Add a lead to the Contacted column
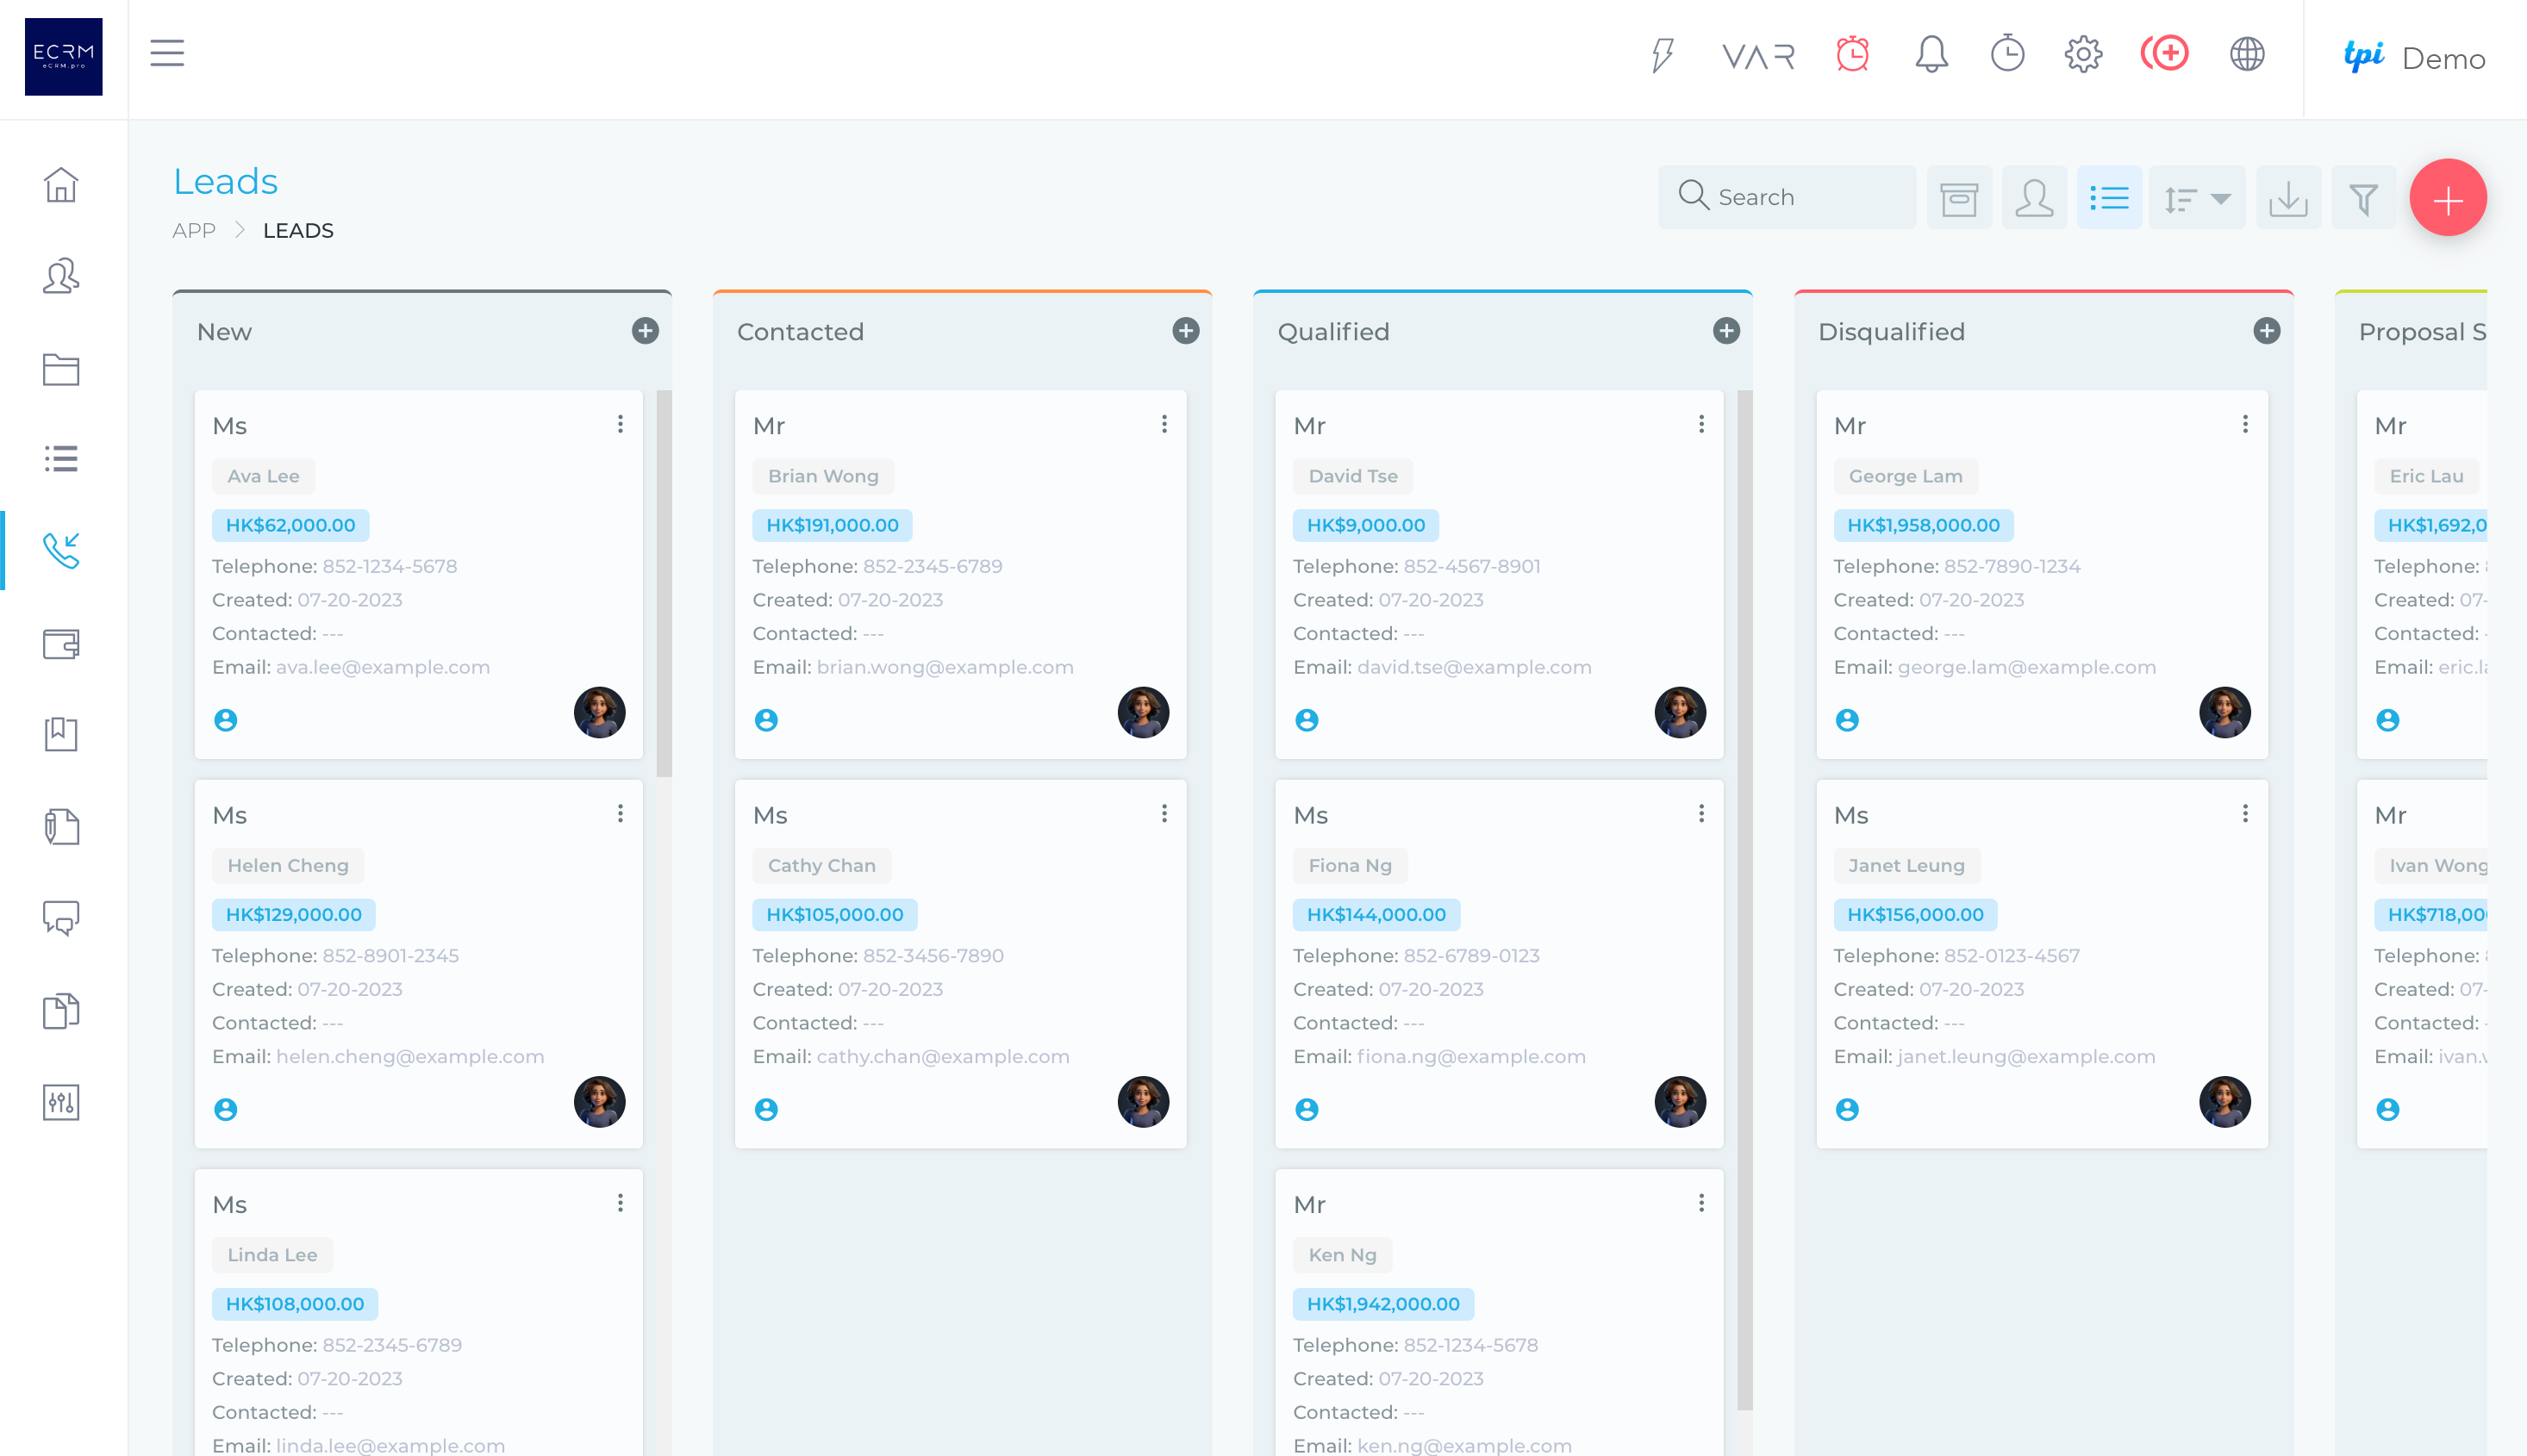 coord(1185,331)
